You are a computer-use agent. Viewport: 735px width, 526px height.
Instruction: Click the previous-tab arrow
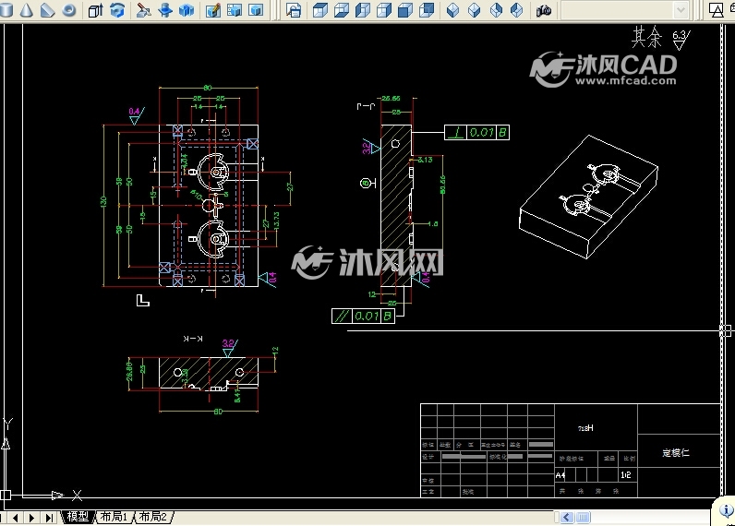(x=16, y=517)
